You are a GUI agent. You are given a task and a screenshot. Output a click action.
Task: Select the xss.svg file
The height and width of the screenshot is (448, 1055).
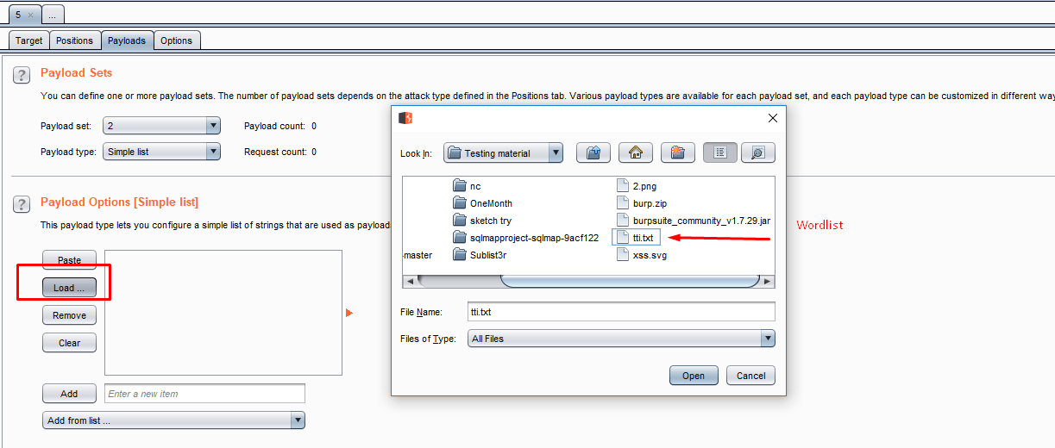pos(643,255)
